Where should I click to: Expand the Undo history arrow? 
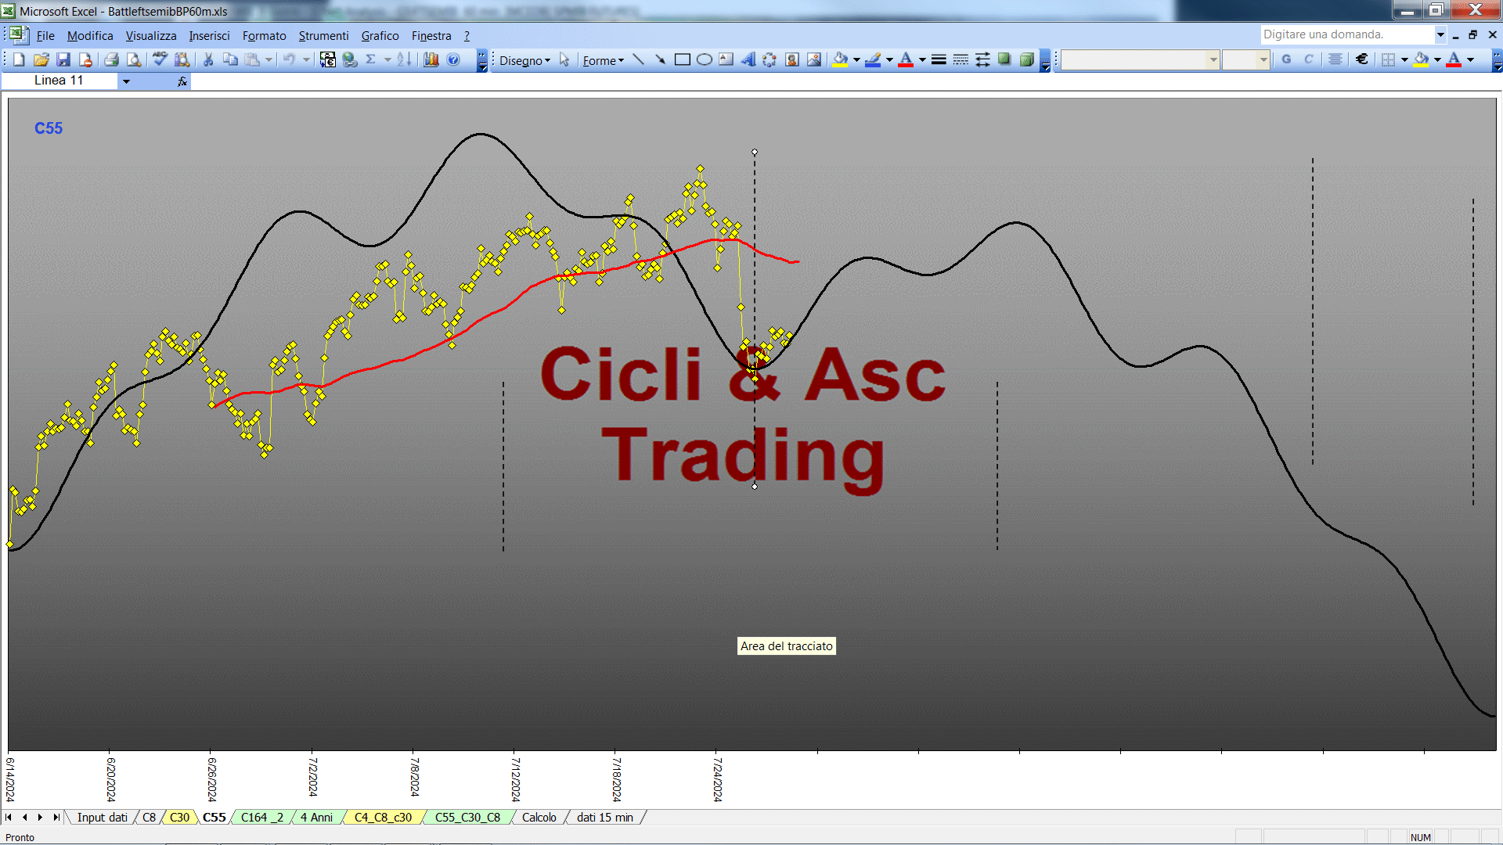306,59
